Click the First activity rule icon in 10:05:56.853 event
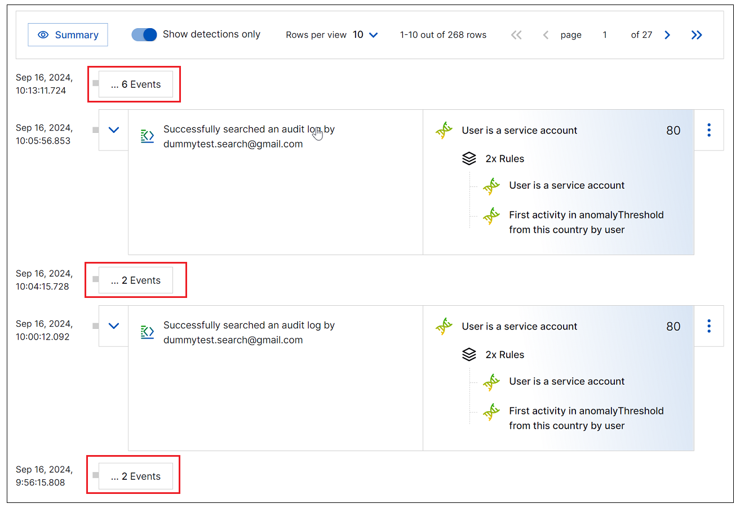The height and width of the screenshot is (508, 740). point(491,216)
